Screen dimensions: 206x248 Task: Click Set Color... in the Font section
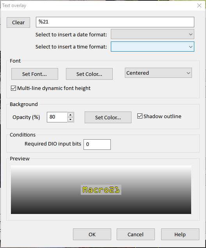click(89, 74)
